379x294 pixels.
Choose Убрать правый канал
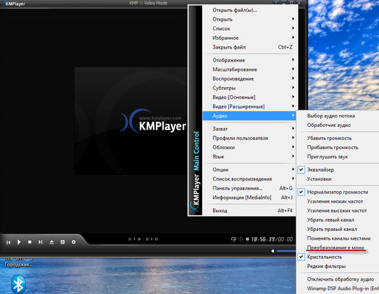(338, 229)
